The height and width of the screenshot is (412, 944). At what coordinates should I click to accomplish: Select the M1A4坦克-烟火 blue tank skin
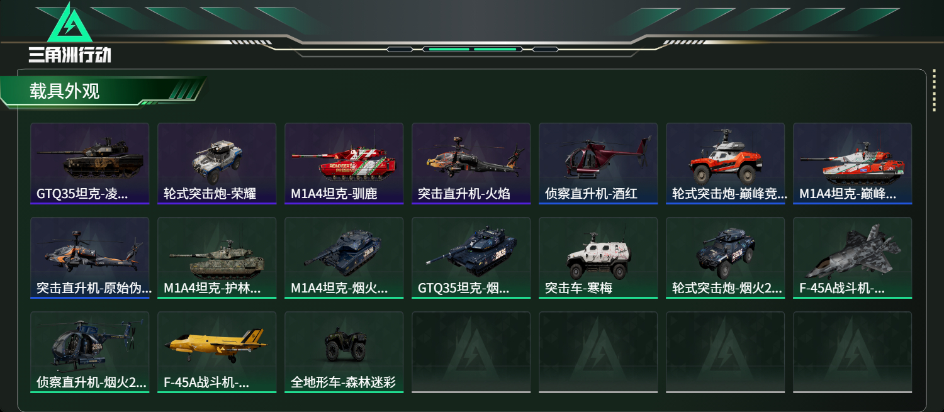click(x=344, y=258)
